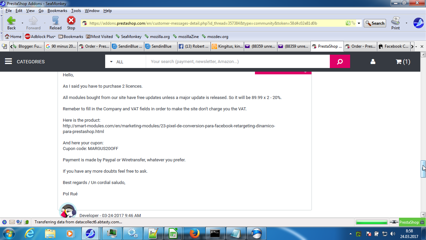Click the greyed-out Forward arrow button
This screenshot has height=240, width=426.
[33, 23]
